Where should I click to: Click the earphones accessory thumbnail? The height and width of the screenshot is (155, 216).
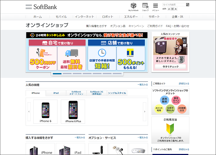point(118,149)
